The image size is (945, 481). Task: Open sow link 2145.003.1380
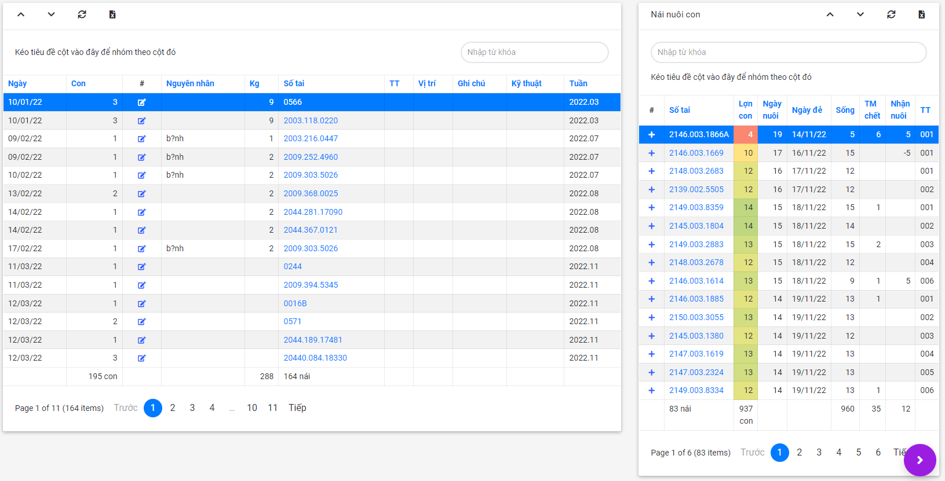[x=696, y=336]
